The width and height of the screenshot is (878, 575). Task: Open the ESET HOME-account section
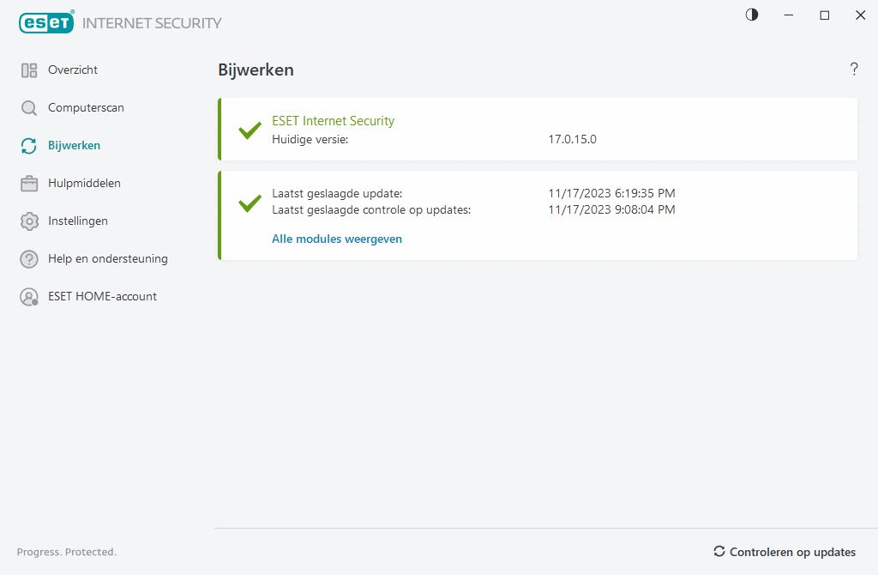click(102, 297)
